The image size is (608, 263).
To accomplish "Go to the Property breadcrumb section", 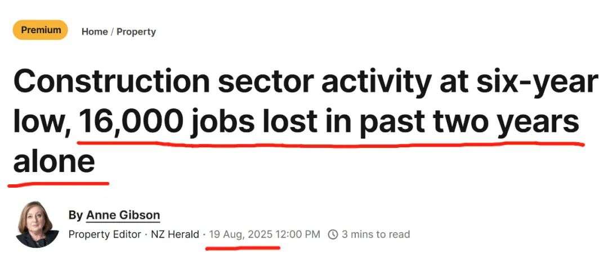I will click(136, 32).
